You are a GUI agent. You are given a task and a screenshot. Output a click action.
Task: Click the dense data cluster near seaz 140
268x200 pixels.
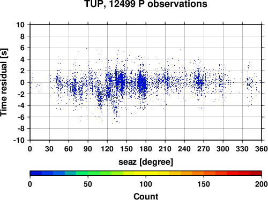click(120, 81)
